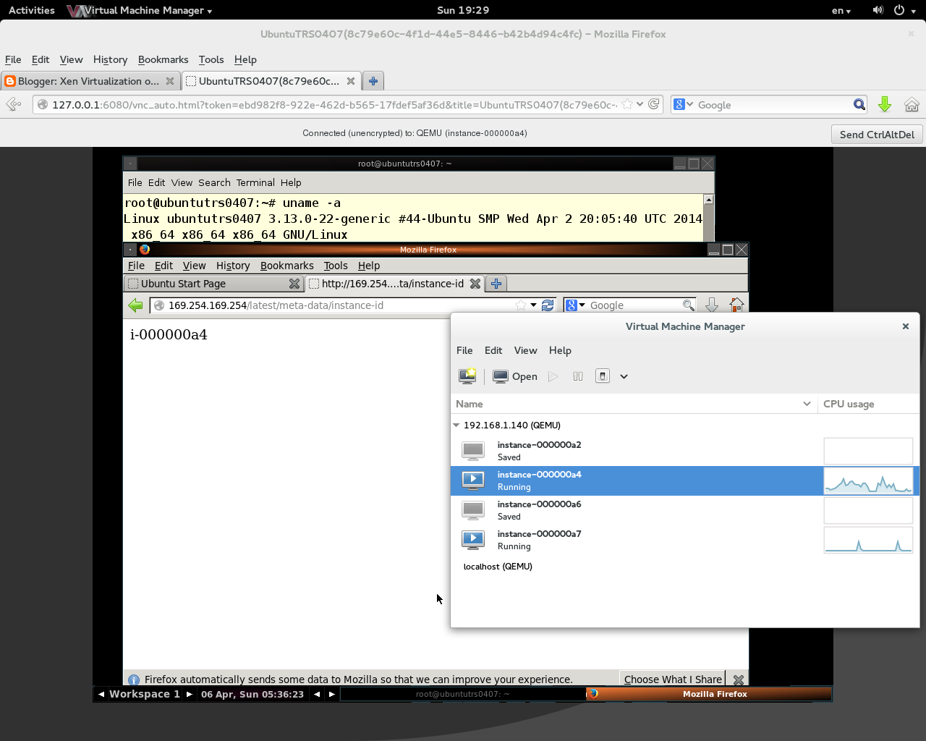926x741 pixels.
Task: Click the Mozilla Firefox taskbar entry in guest panel
Action: [708, 694]
